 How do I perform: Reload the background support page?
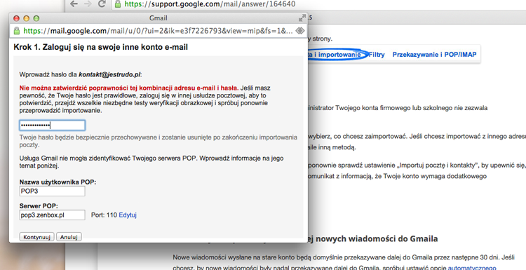(x=102, y=4)
